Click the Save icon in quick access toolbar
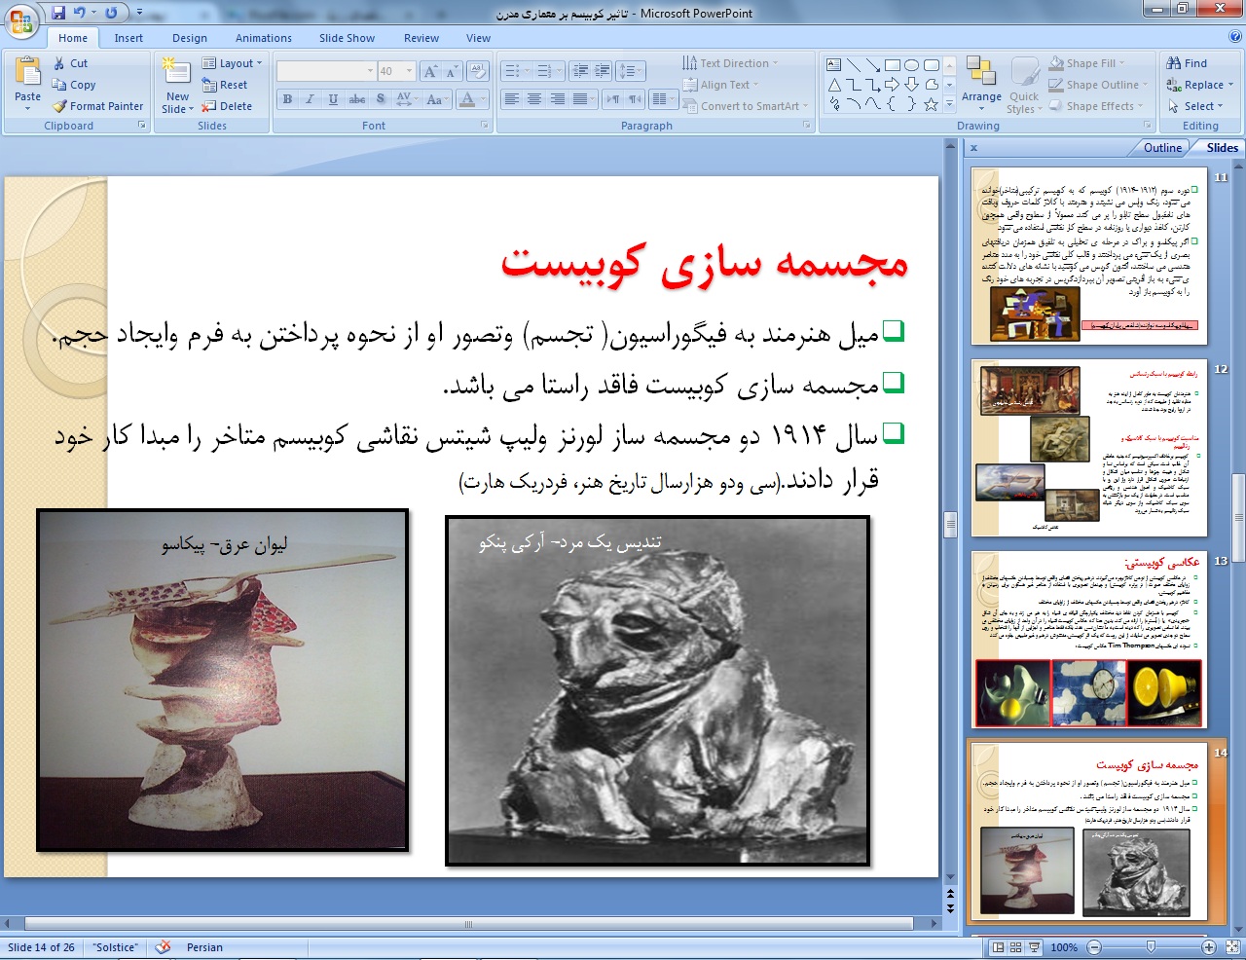 (x=58, y=13)
